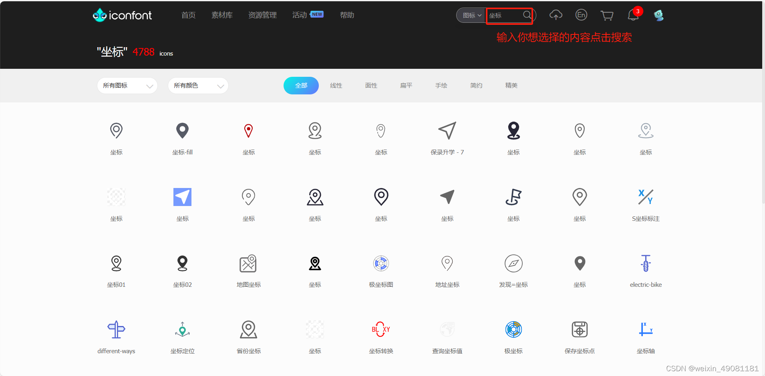Switch to the 线性 style tab
Screen dimensions: 765x376
[x=336, y=85]
